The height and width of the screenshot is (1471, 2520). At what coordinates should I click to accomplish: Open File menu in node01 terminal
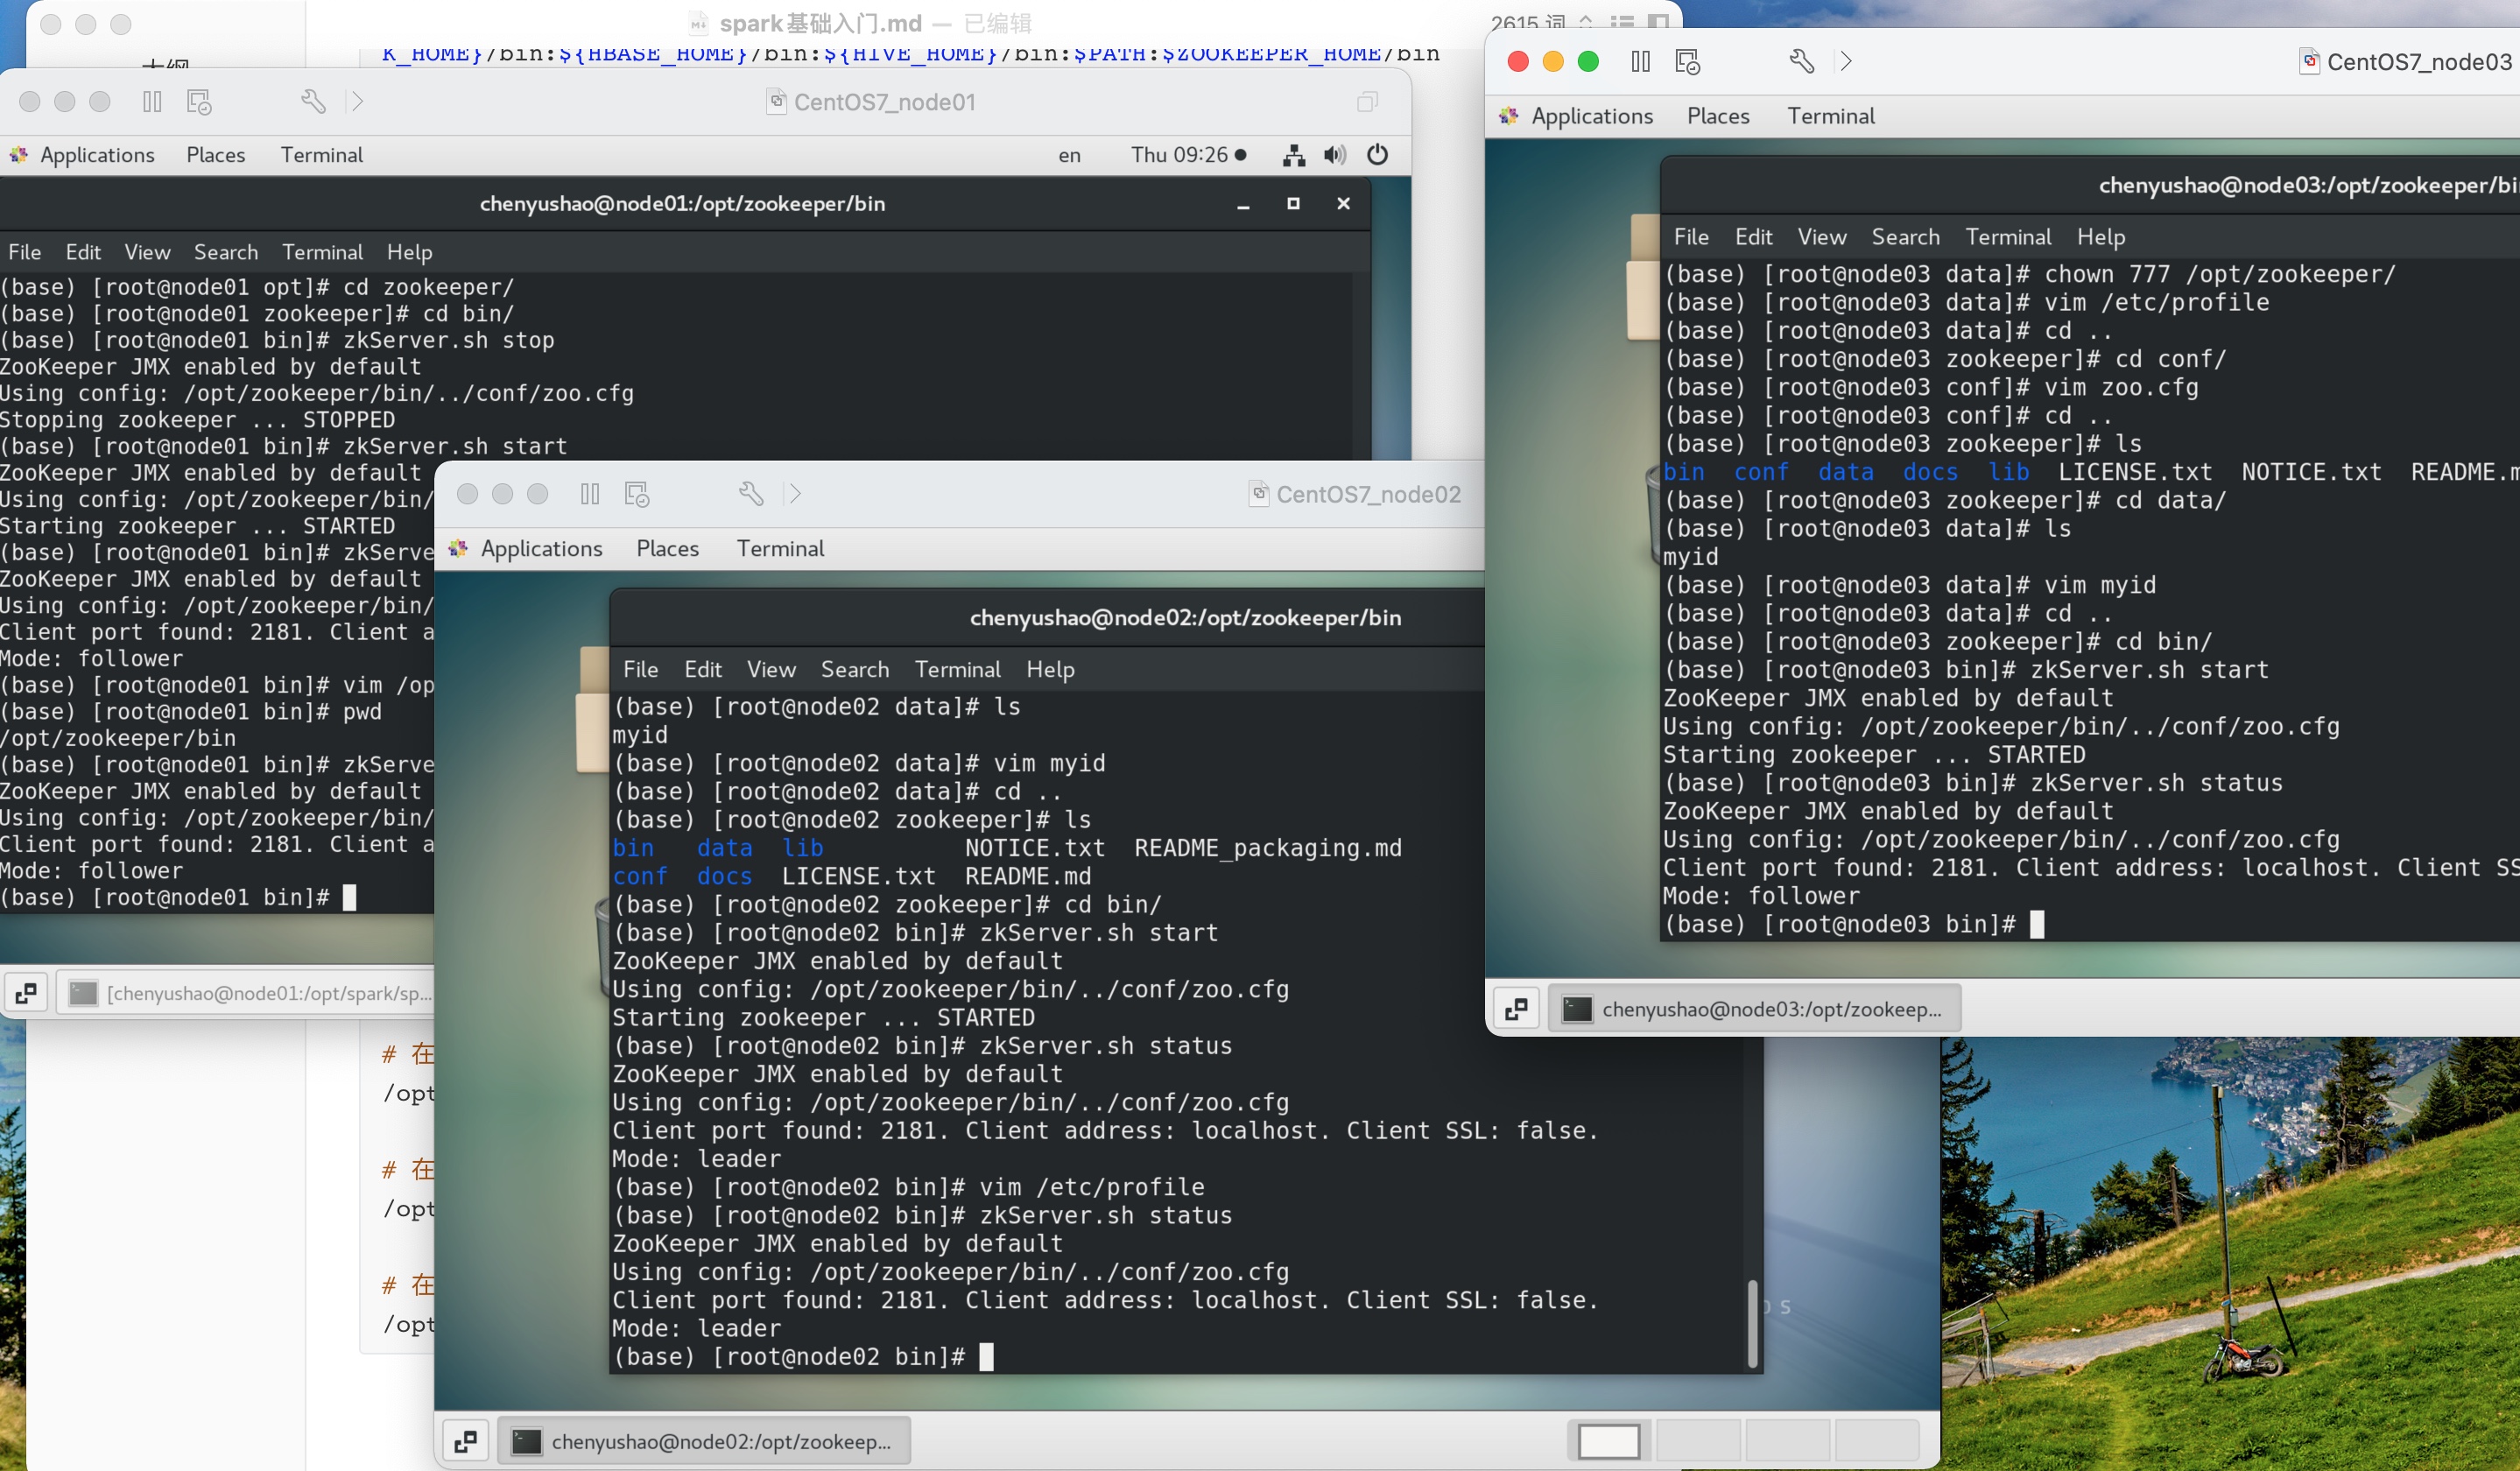25,252
